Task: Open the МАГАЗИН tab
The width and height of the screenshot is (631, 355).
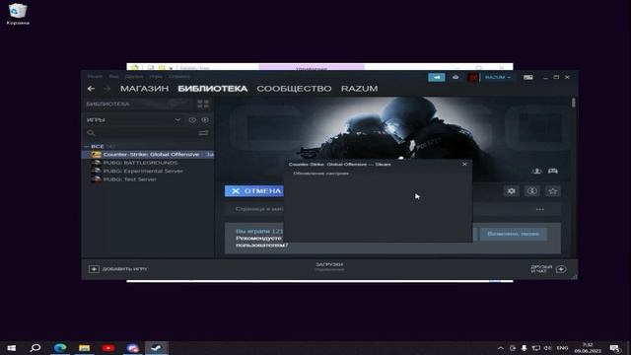Action: click(144, 89)
